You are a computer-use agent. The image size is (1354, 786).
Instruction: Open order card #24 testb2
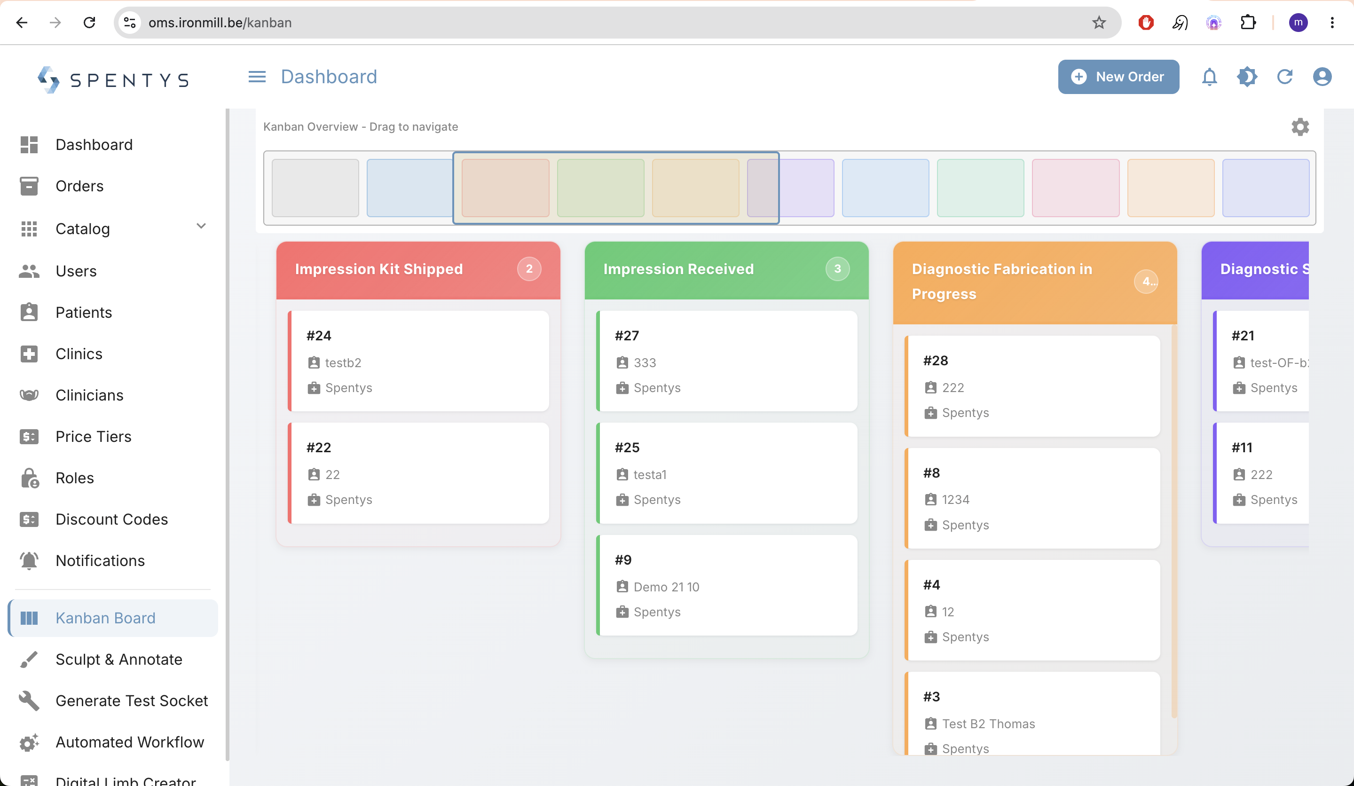[x=418, y=361]
